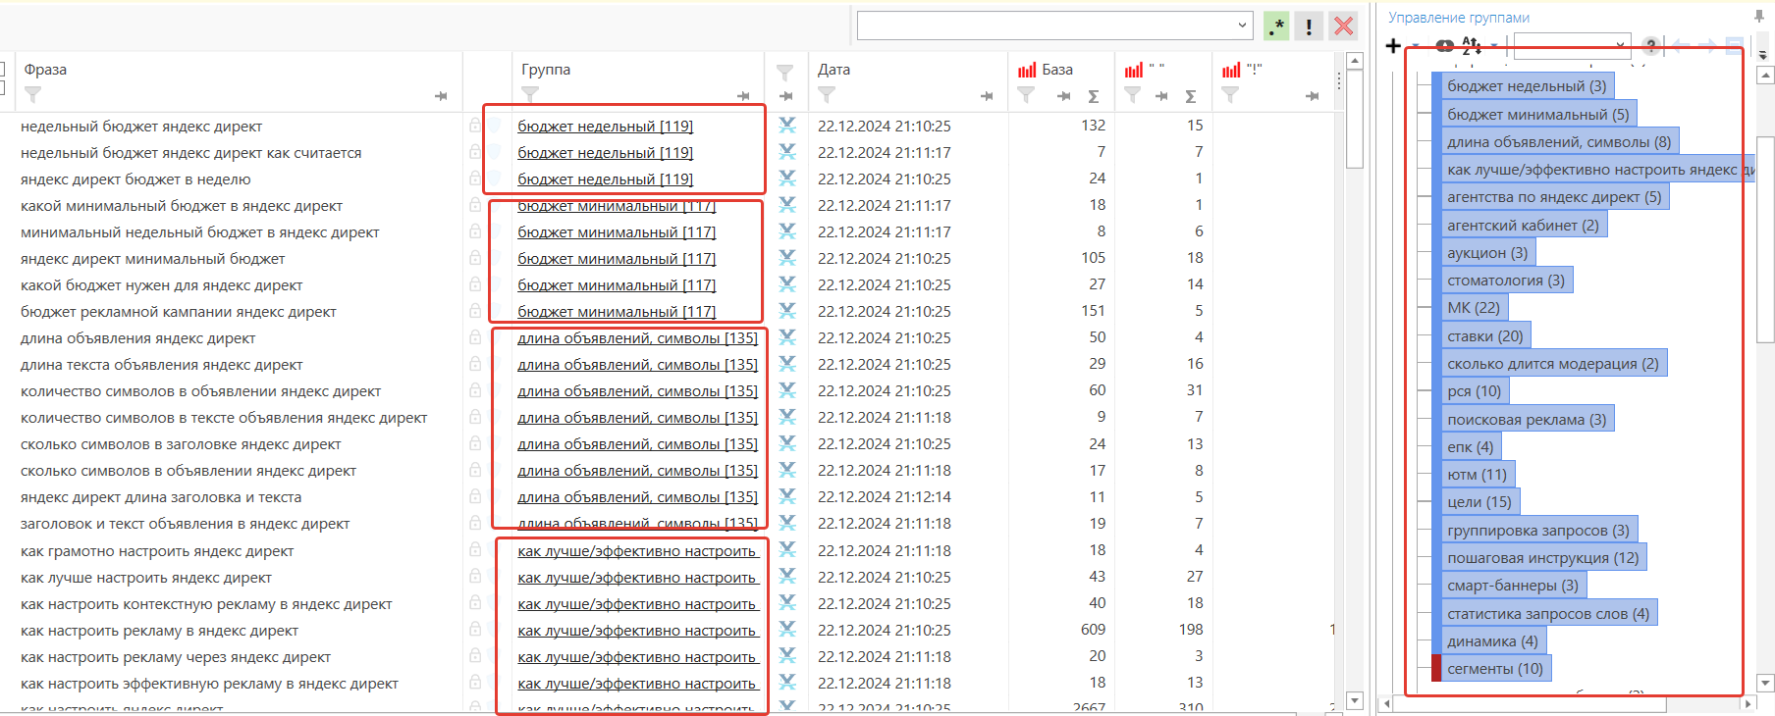
Task: Click the bar chart icon of the "!" column
Action: tap(1231, 70)
